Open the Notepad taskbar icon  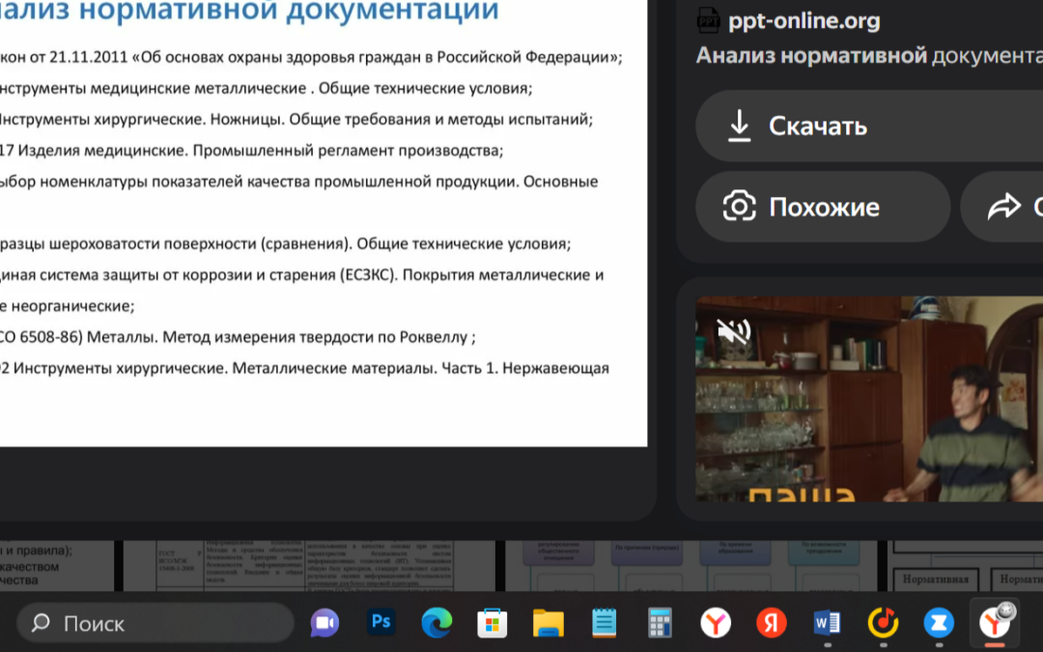(x=604, y=623)
